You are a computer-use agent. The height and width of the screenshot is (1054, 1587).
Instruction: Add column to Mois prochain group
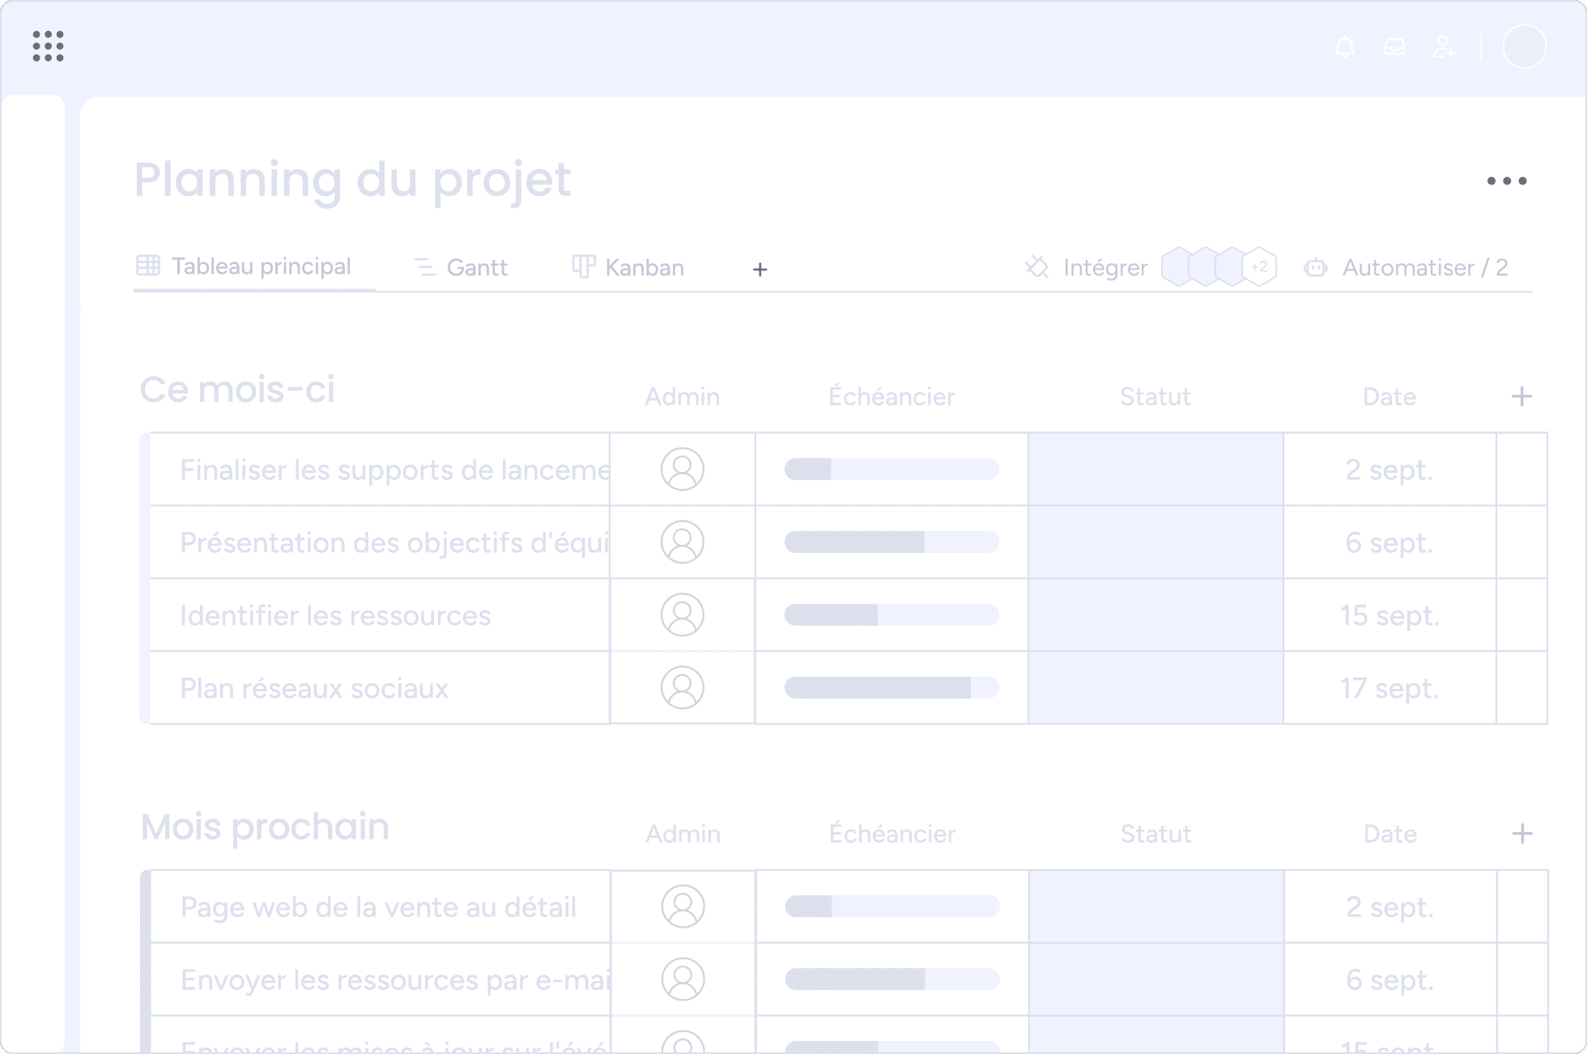tap(1522, 834)
